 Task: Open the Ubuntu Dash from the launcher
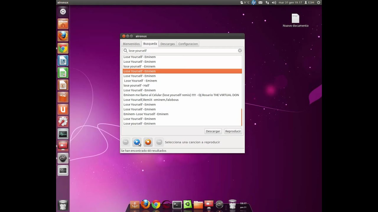[63, 12]
